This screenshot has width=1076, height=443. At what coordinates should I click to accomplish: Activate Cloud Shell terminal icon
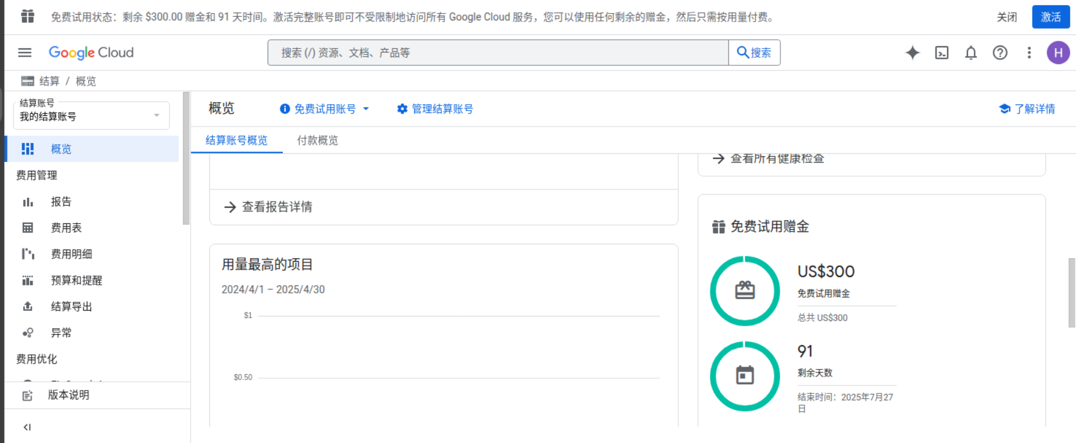(942, 52)
